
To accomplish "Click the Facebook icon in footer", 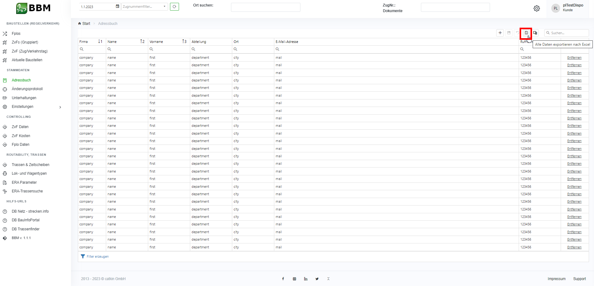I will [x=283, y=279].
